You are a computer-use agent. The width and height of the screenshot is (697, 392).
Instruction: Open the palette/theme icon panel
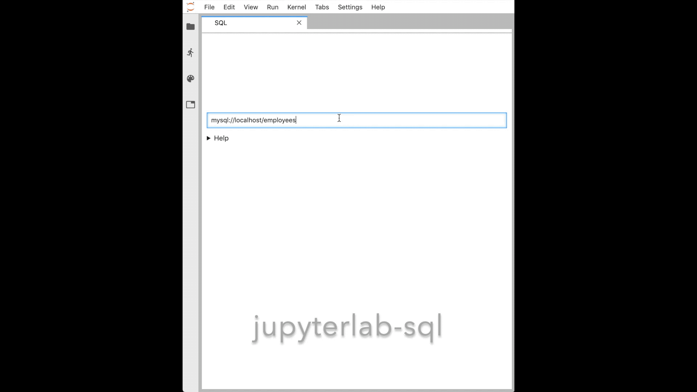pyautogui.click(x=191, y=78)
